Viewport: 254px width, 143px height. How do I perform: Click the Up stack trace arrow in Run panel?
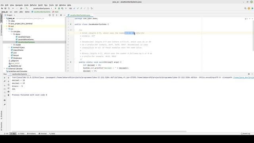point(8,78)
